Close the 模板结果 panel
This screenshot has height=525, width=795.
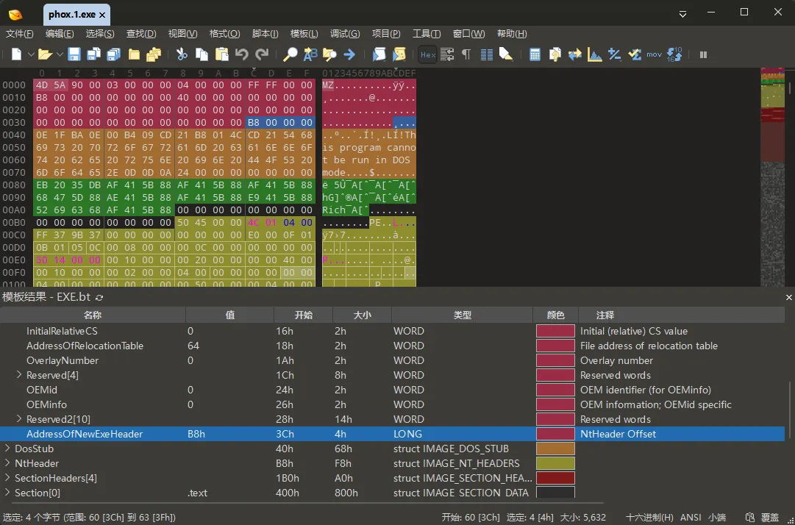tap(789, 298)
